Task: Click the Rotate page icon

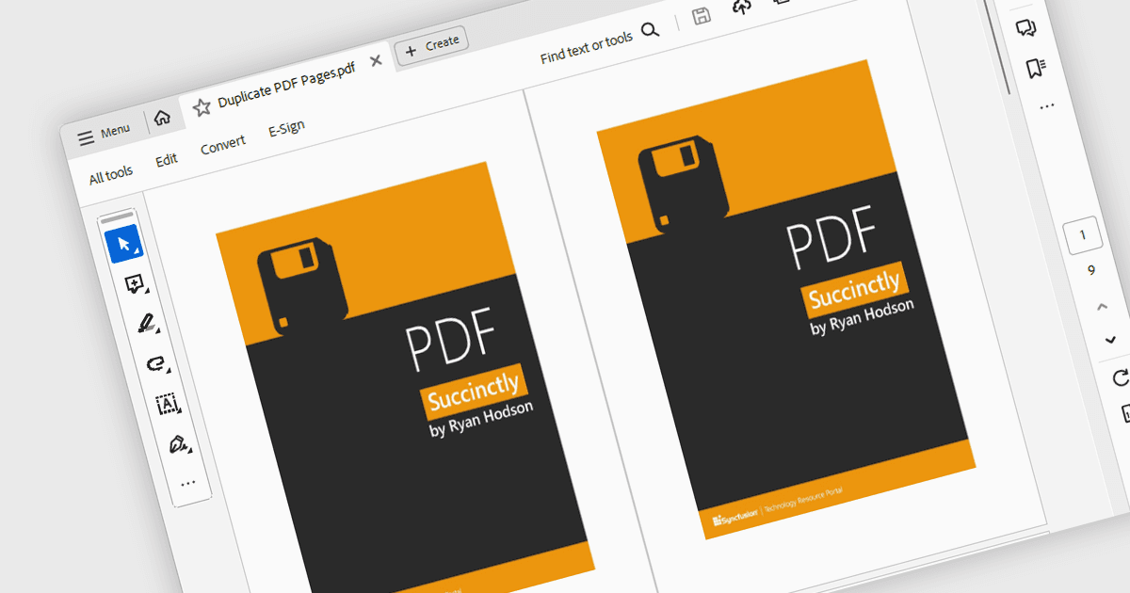Action: point(1121,377)
